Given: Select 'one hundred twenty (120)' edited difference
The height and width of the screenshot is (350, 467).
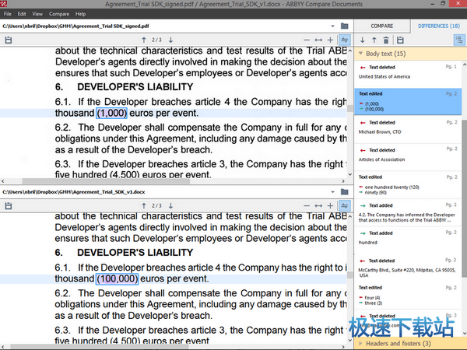Looking at the screenshot, I should [408, 184].
